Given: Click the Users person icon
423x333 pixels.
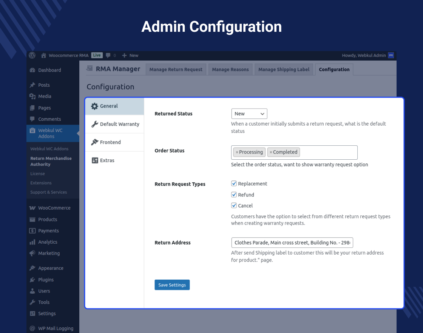Looking at the screenshot, I should point(32,291).
